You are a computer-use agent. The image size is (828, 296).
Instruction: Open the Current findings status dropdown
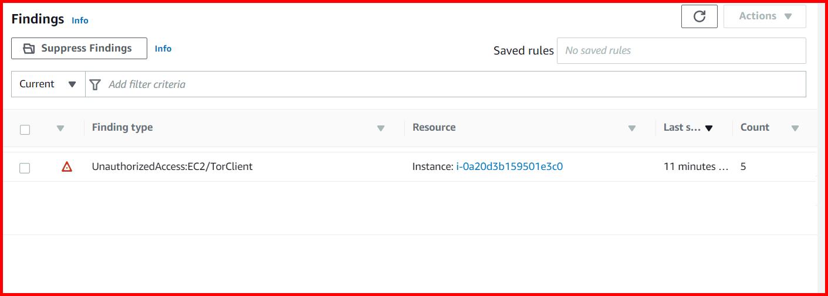48,84
